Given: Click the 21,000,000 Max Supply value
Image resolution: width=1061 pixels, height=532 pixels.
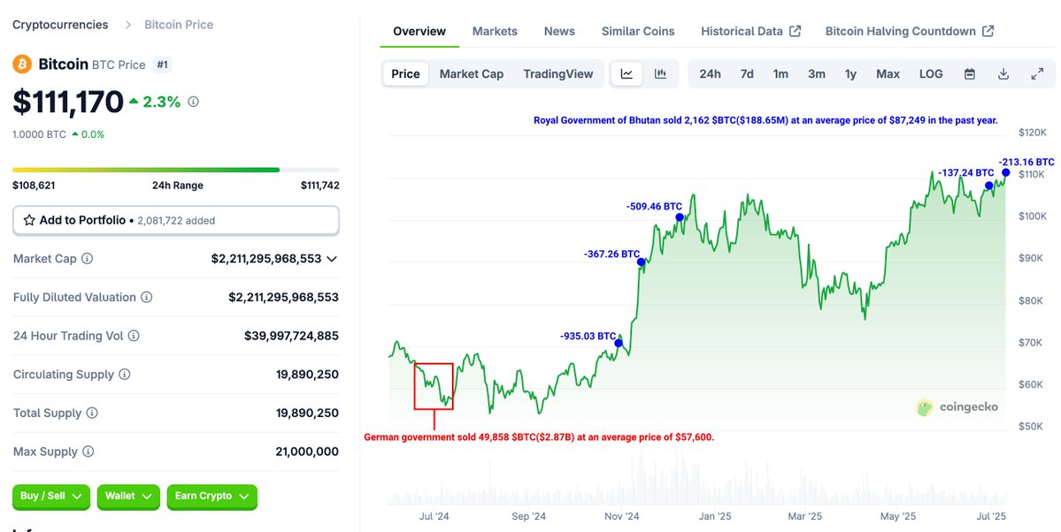Looking at the screenshot, I should [x=307, y=452].
